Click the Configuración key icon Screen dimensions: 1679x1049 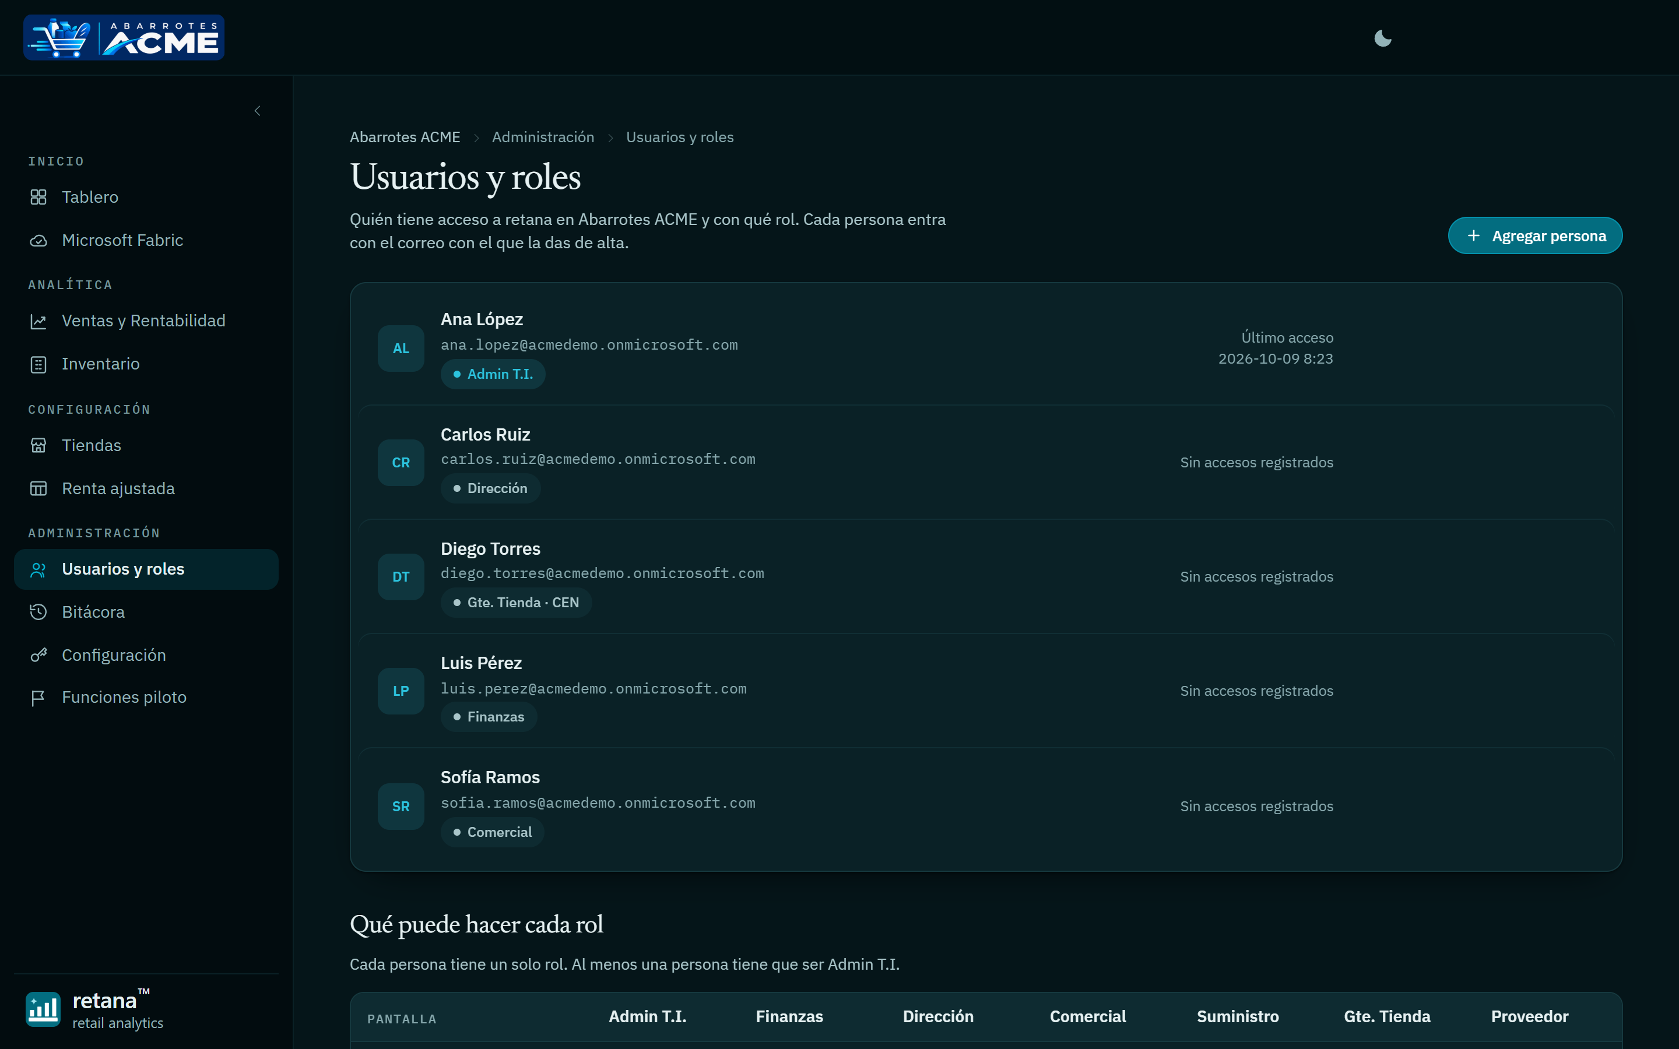click(x=38, y=655)
